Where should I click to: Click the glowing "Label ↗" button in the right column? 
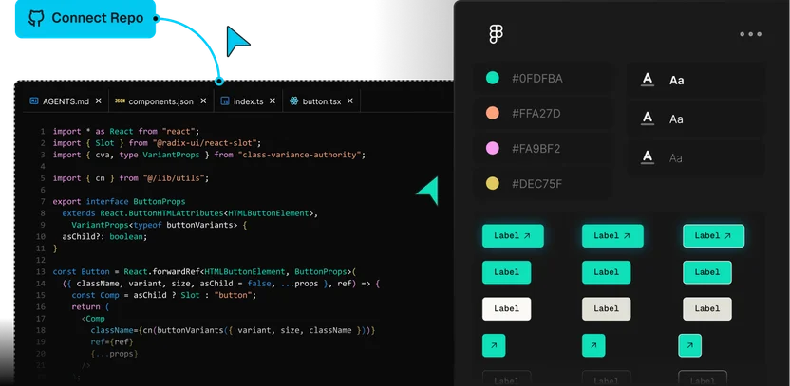pos(713,235)
